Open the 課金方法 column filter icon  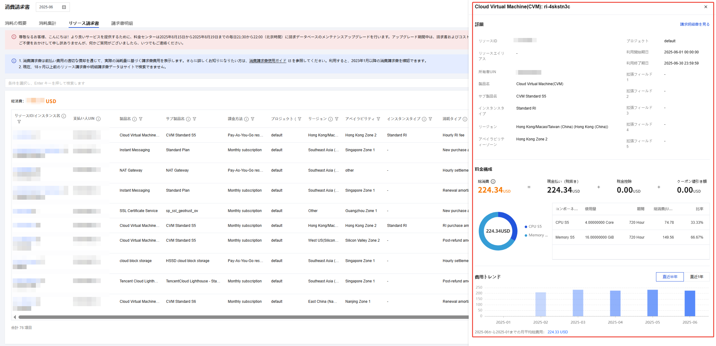(253, 119)
